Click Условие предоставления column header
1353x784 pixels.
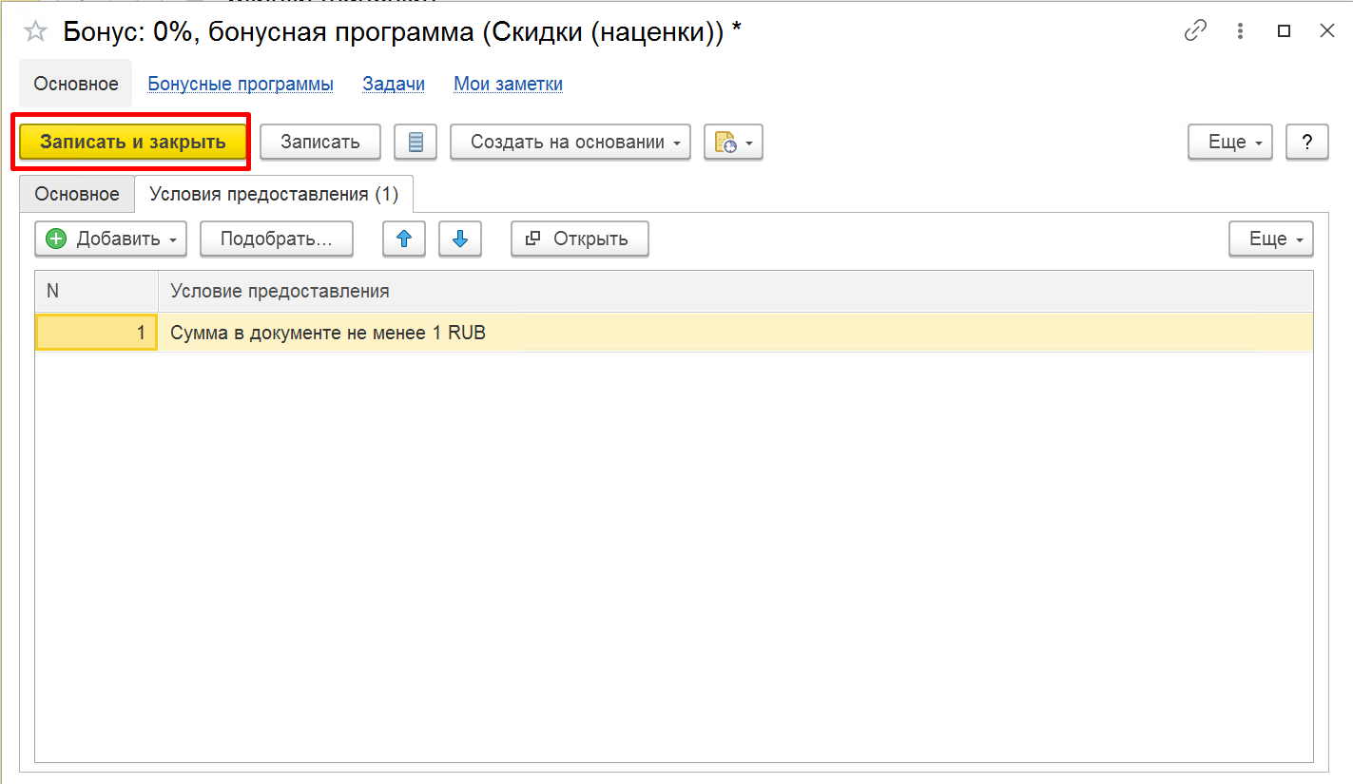point(736,291)
